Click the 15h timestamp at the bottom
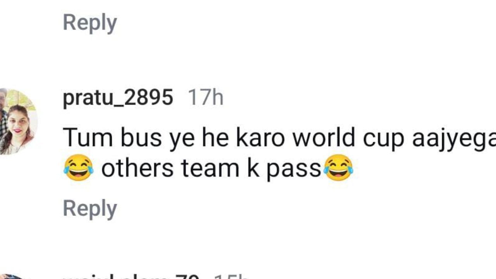 (231, 276)
